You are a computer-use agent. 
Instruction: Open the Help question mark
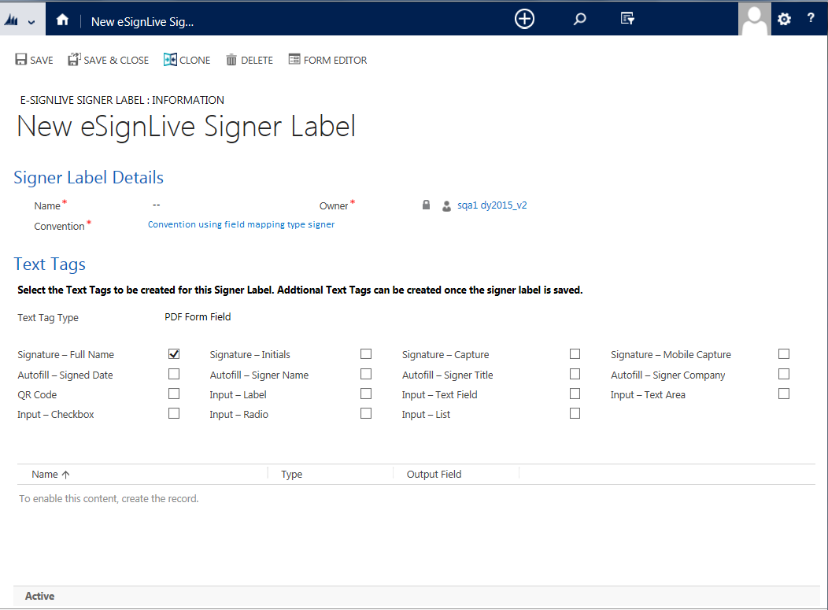click(811, 18)
